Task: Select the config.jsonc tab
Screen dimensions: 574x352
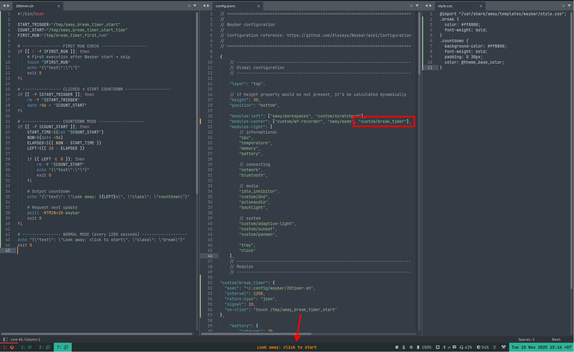Action: (x=226, y=6)
